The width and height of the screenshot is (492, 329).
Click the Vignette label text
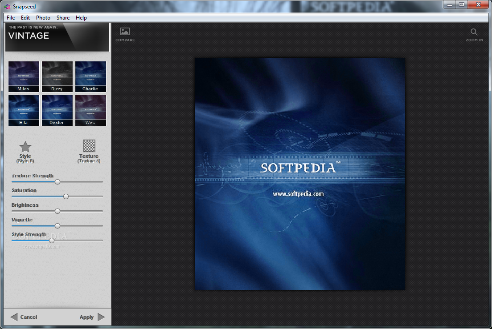tap(22, 220)
